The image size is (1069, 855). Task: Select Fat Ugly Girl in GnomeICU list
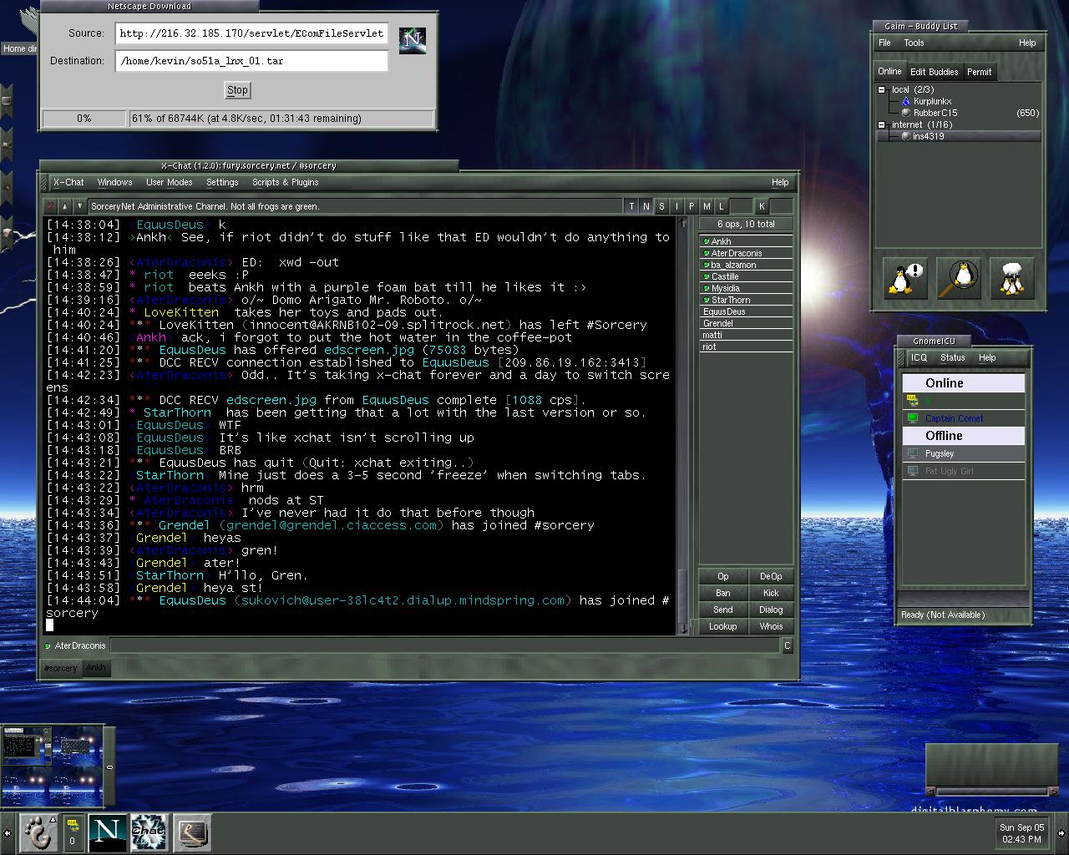963,471
